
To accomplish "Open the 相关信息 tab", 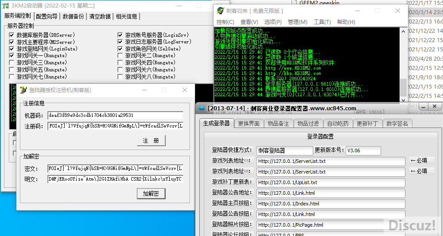I will click(127, 17).
